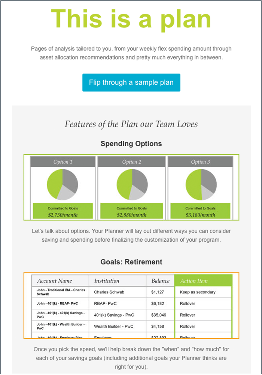Choose the $3,180/month committed goals box
The image size is (262, 375).
tap(200, 211)
